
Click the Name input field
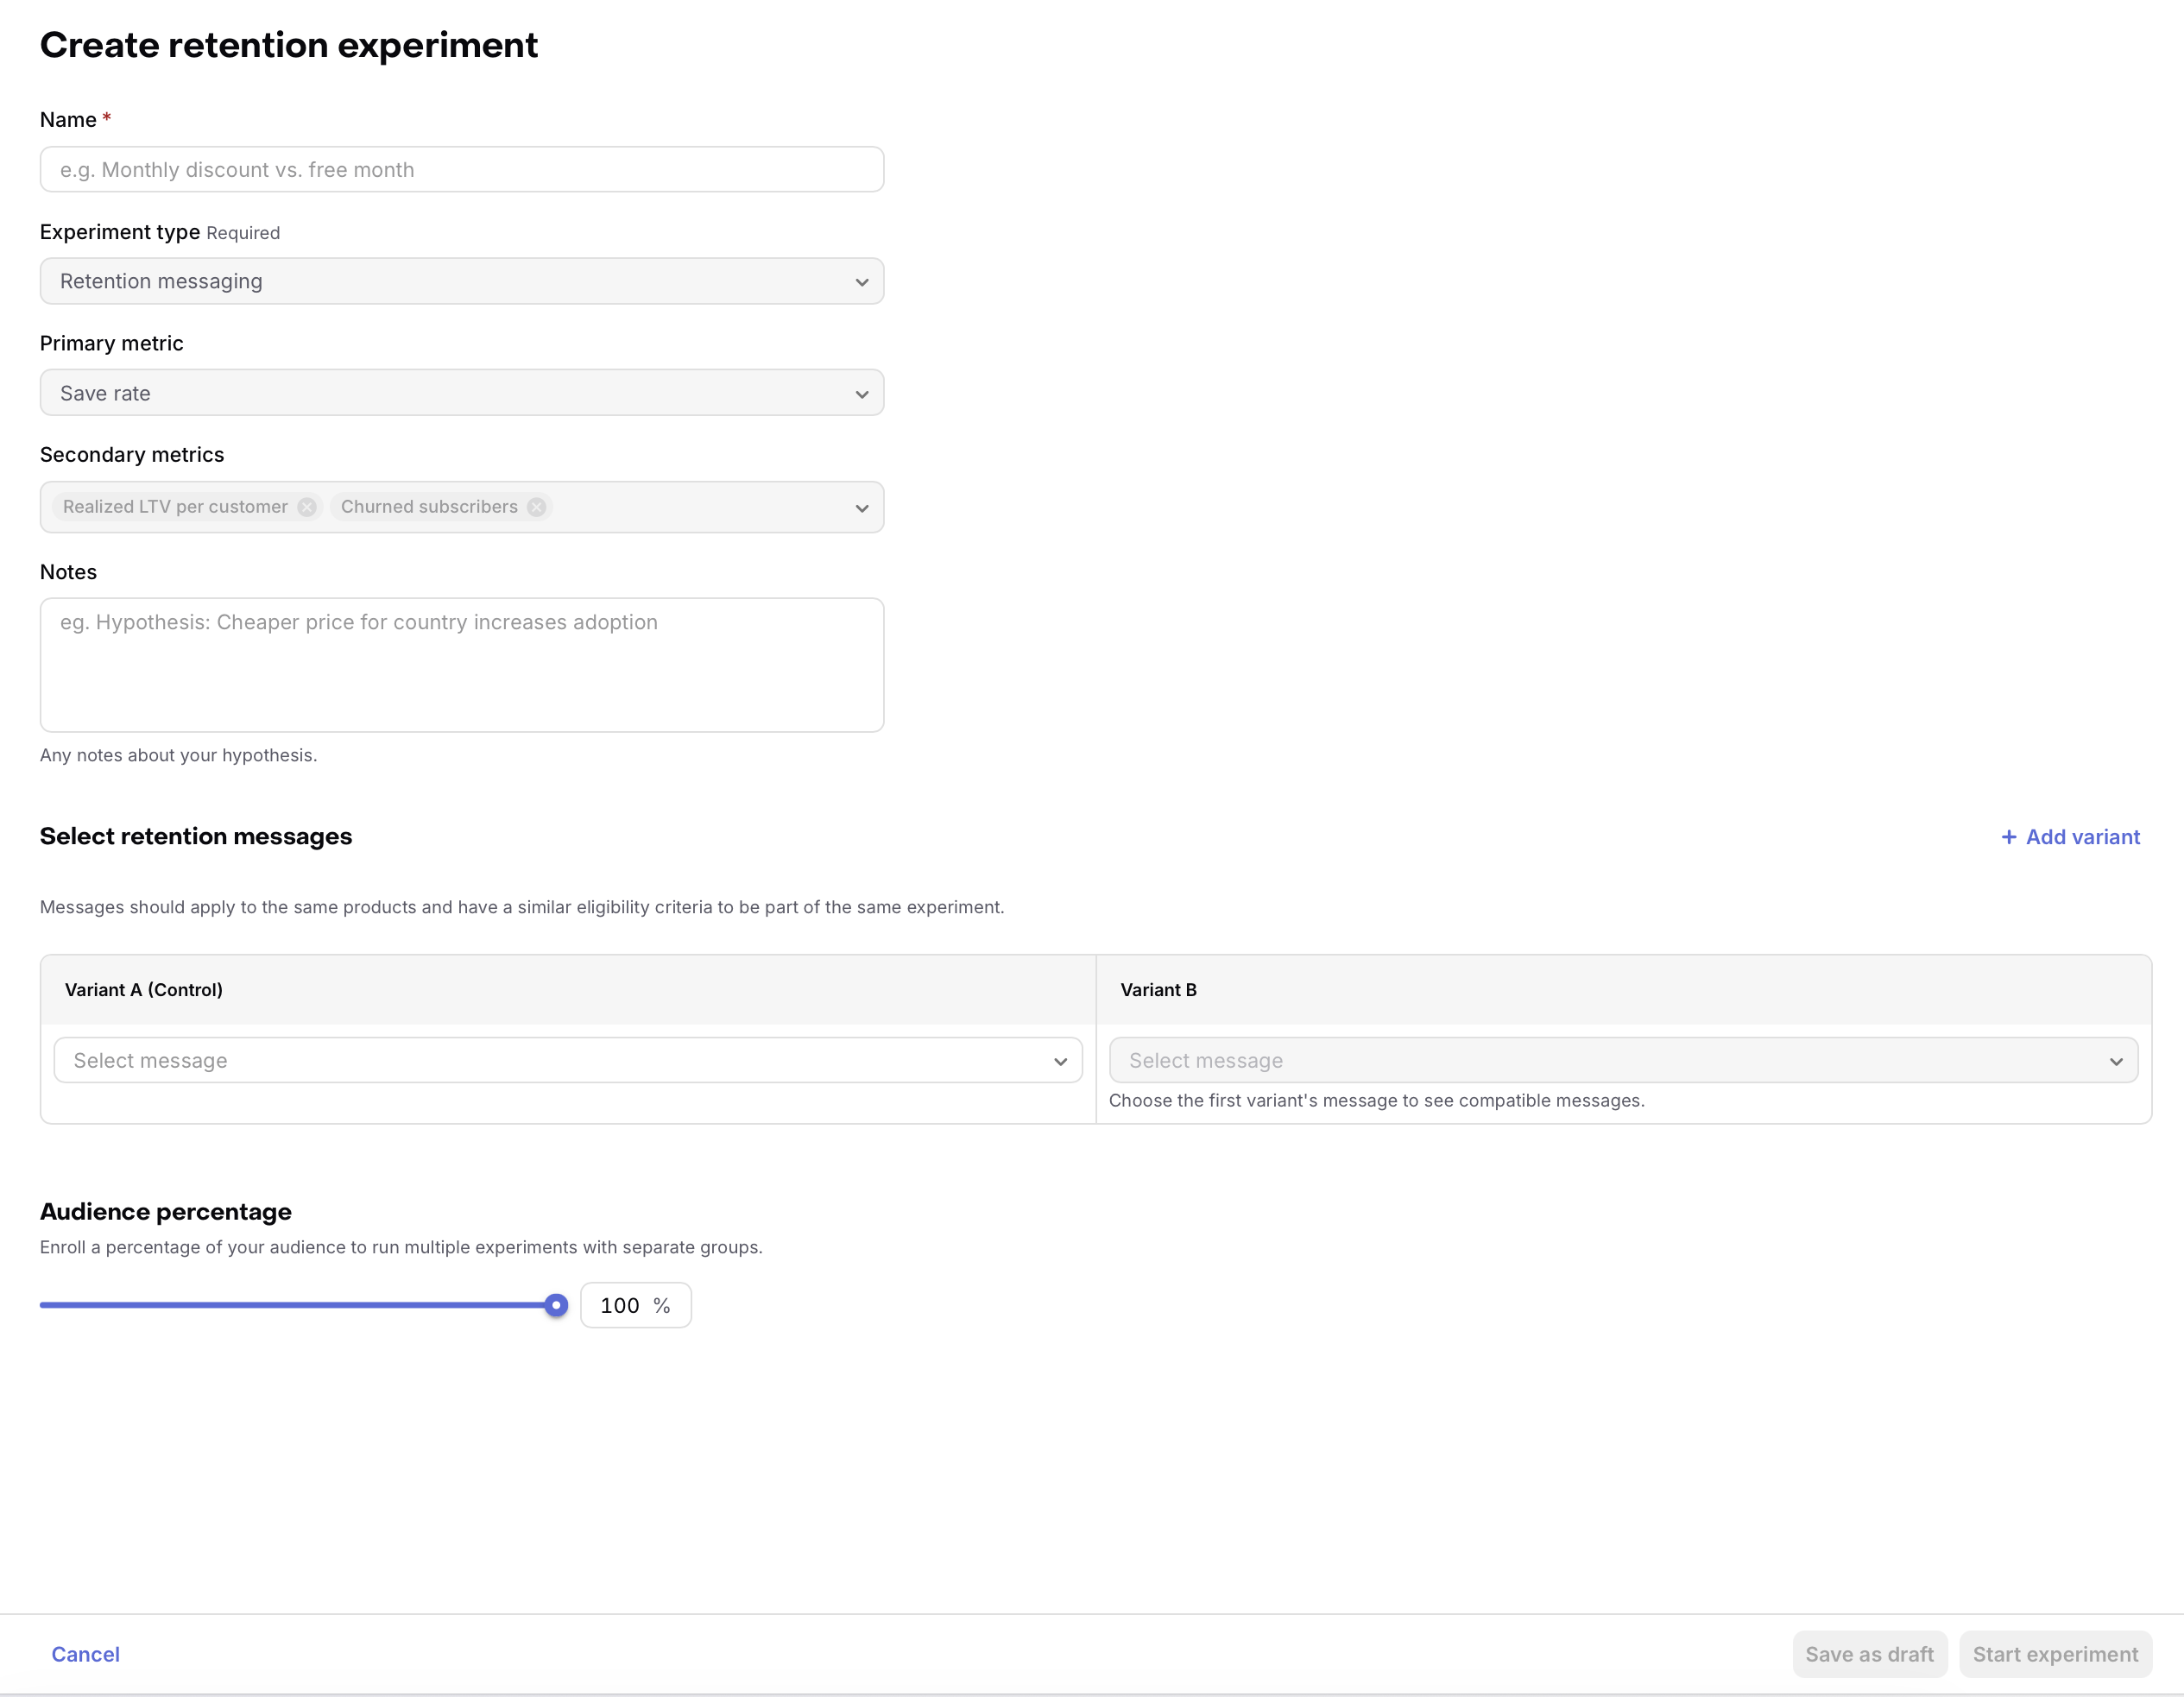[x=462, y=169]
